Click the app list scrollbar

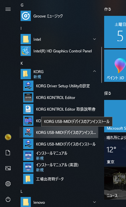tap(102, 65)
